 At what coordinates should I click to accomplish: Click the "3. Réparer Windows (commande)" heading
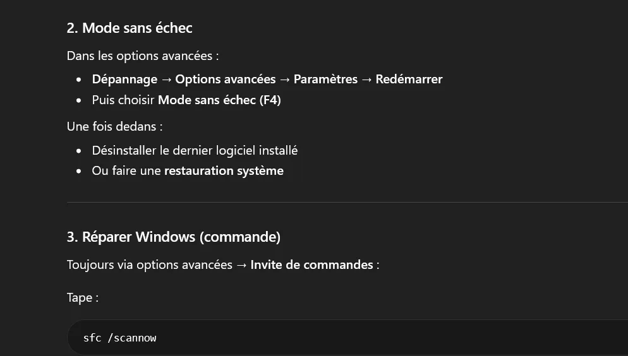point(173,237)
